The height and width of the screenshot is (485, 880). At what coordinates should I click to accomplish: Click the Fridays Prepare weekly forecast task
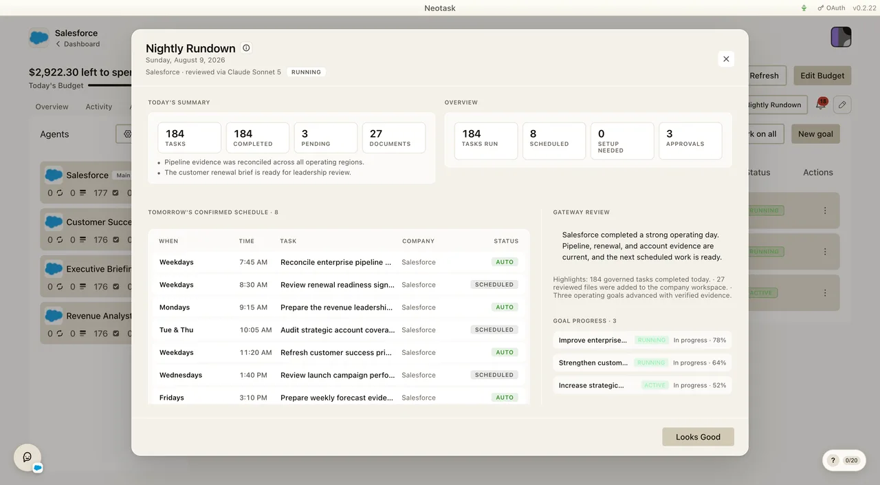tap(339, 398)
